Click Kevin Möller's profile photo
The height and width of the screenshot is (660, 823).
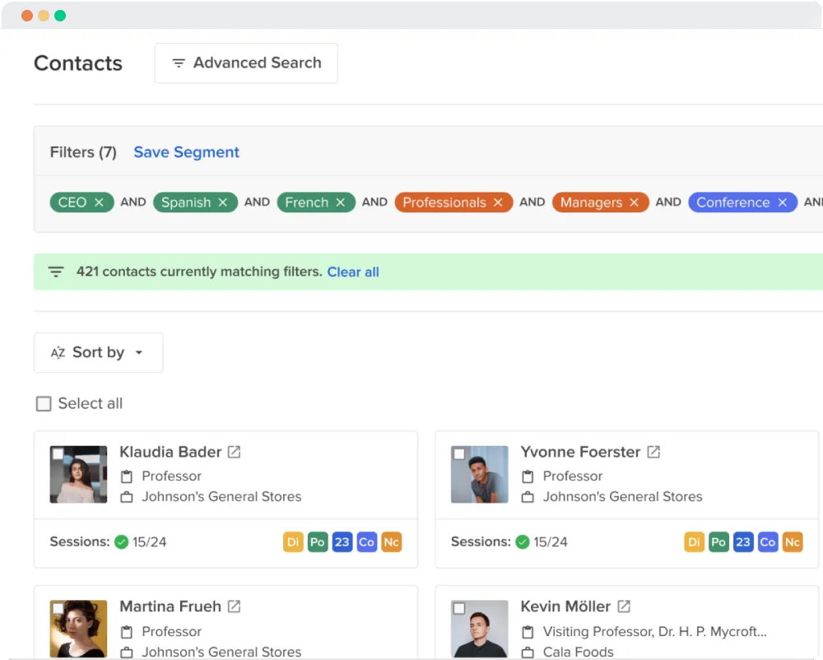(x=479, y=629)
